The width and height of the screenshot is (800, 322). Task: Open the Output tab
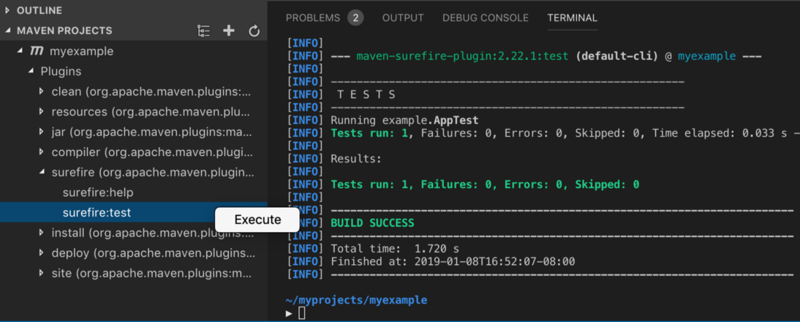[403, 18]
